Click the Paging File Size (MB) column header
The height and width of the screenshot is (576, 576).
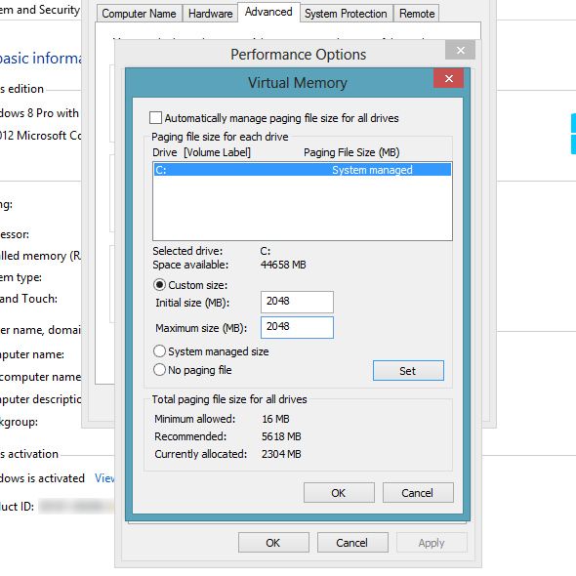[351, 152]
